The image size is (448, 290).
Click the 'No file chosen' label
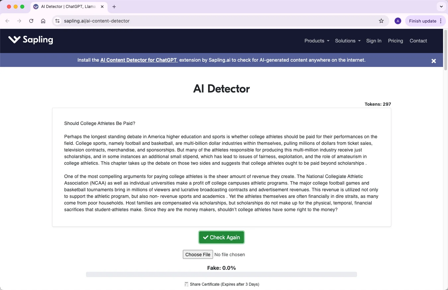(x=230, y=255)
